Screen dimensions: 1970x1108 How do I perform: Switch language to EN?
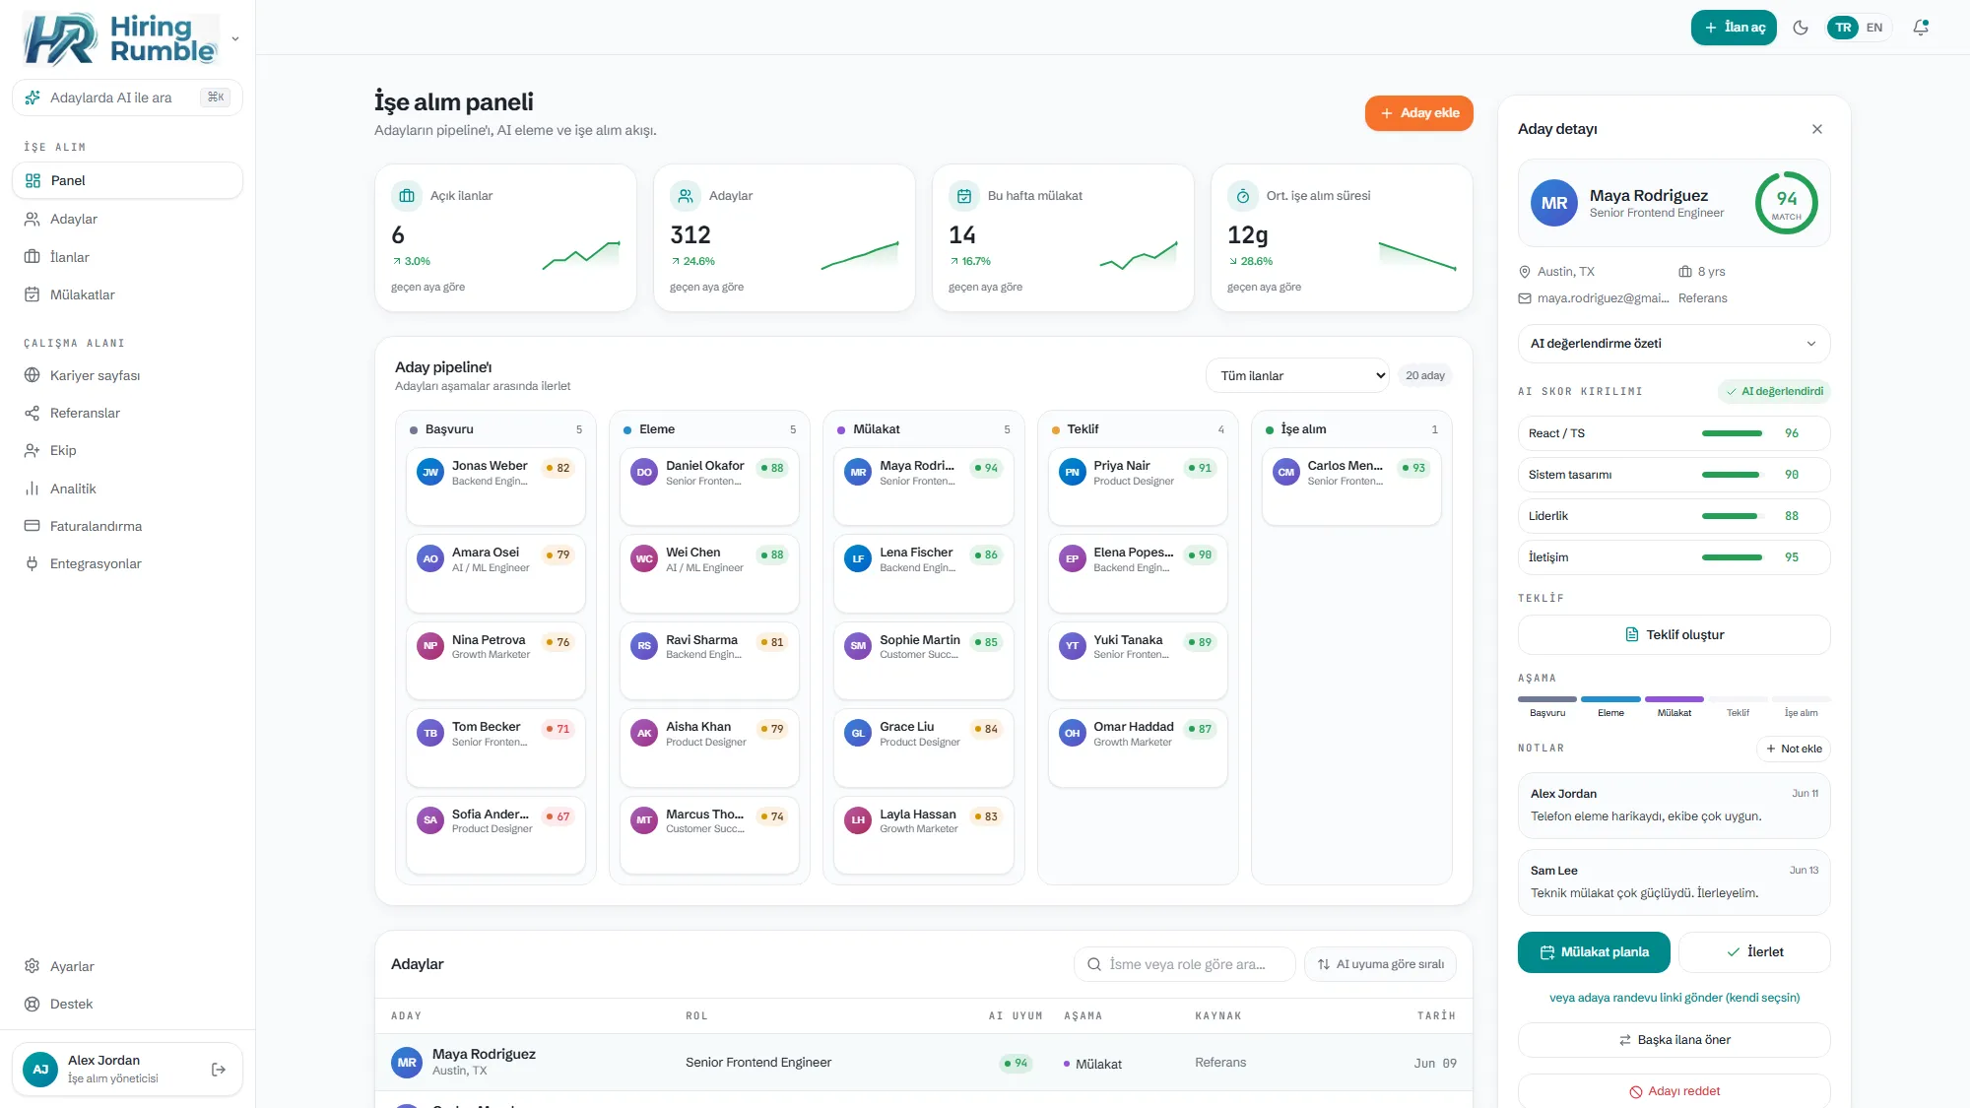pyautogui.click(x=1874, y=28)
